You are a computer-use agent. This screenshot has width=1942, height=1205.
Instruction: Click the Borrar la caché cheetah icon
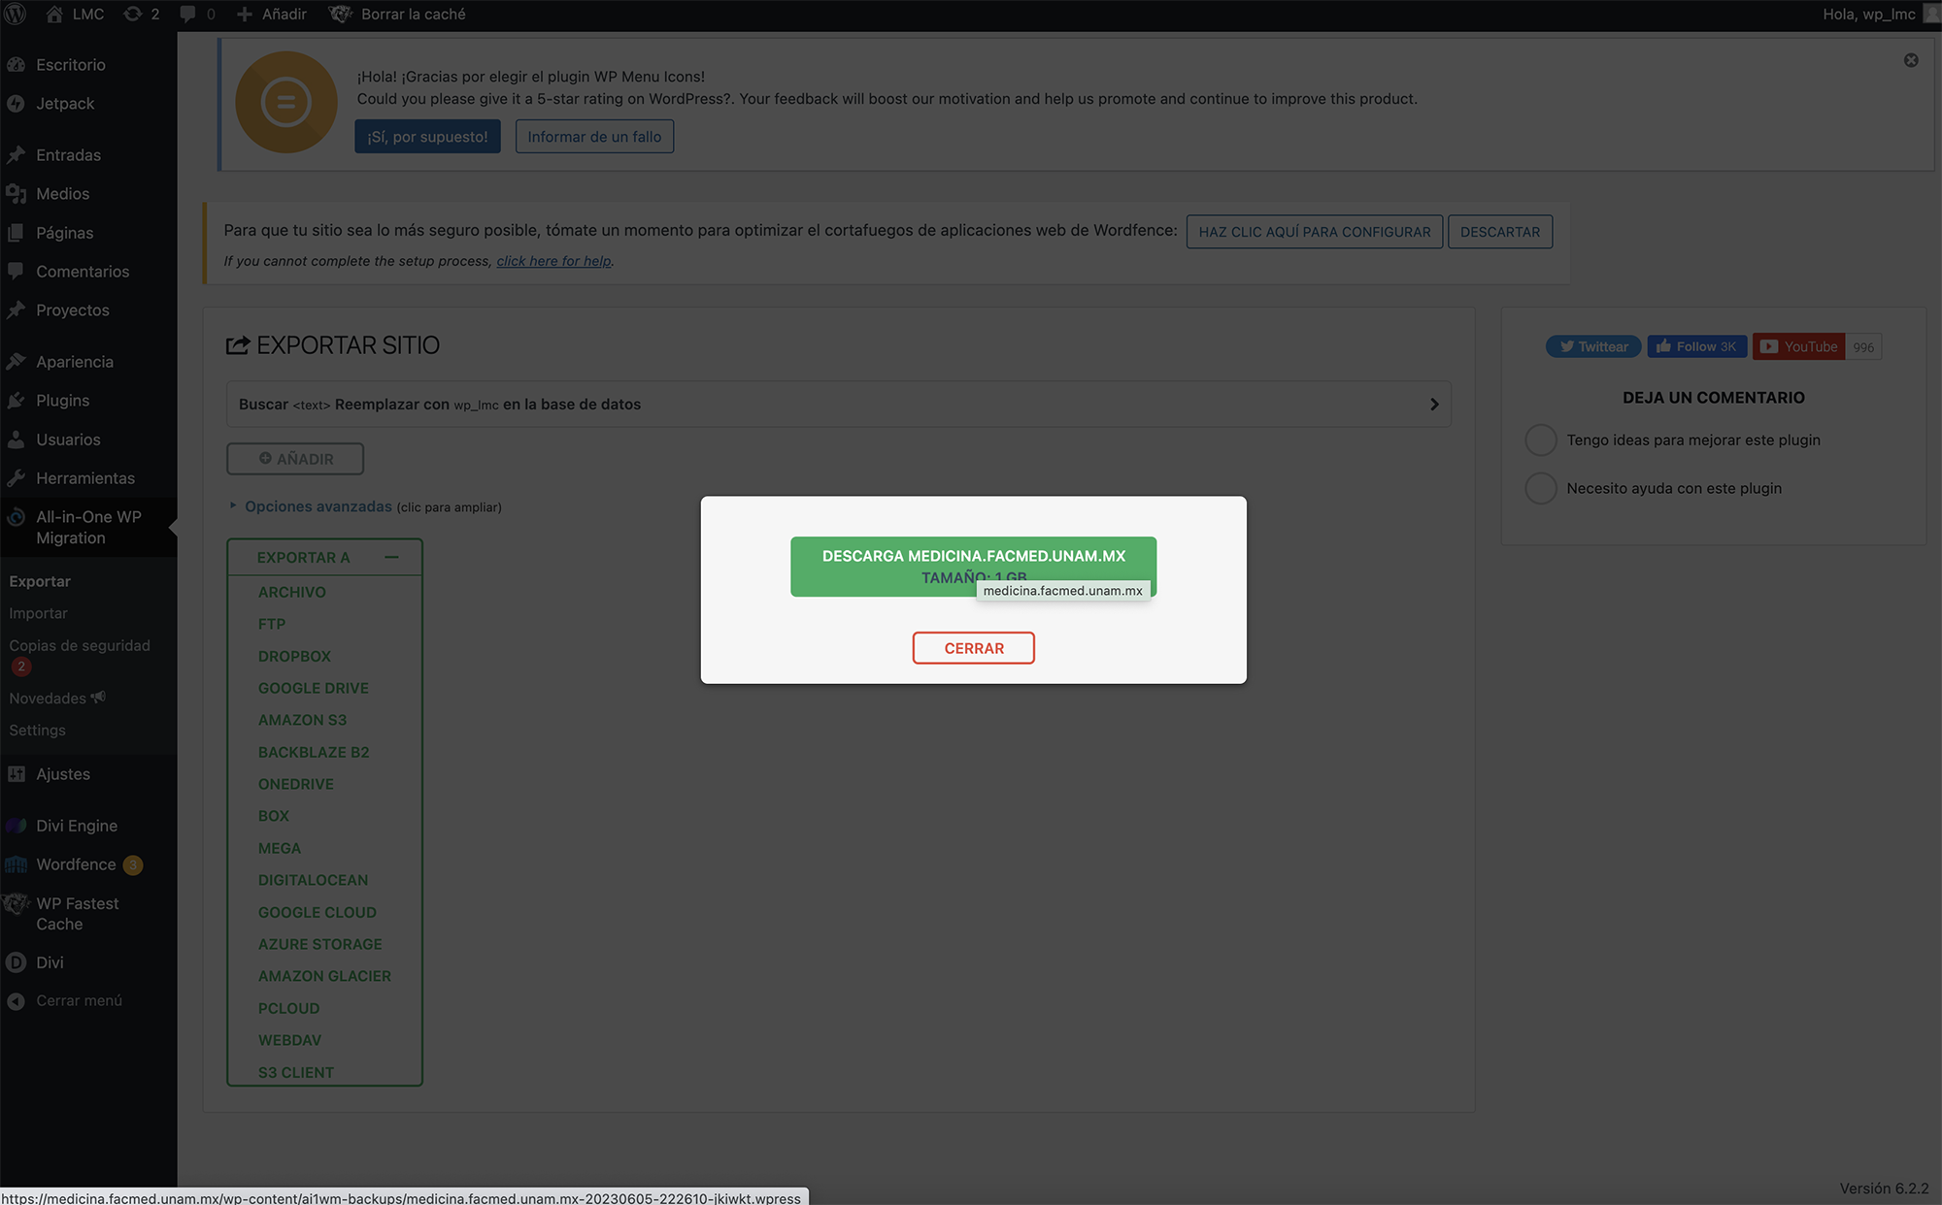[x=340, y=14]
